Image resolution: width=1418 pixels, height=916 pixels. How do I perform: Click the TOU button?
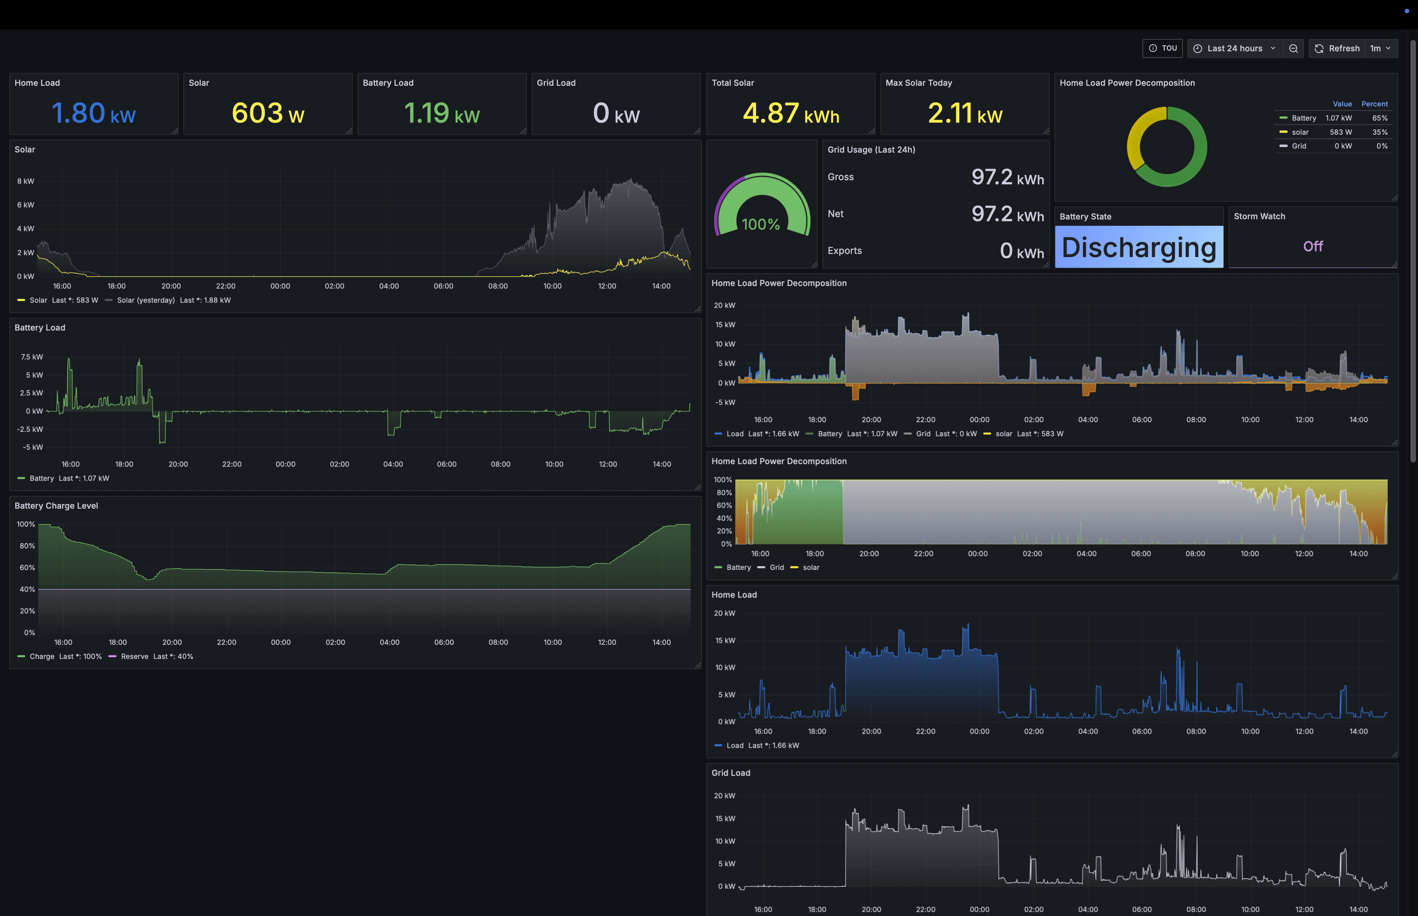click(x=1169, y=48)
